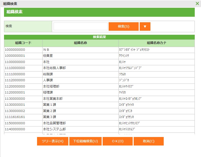Click the ｼﾞﾝｼﾞｶ kana cell
201x157 pixels.
(156, 80)
